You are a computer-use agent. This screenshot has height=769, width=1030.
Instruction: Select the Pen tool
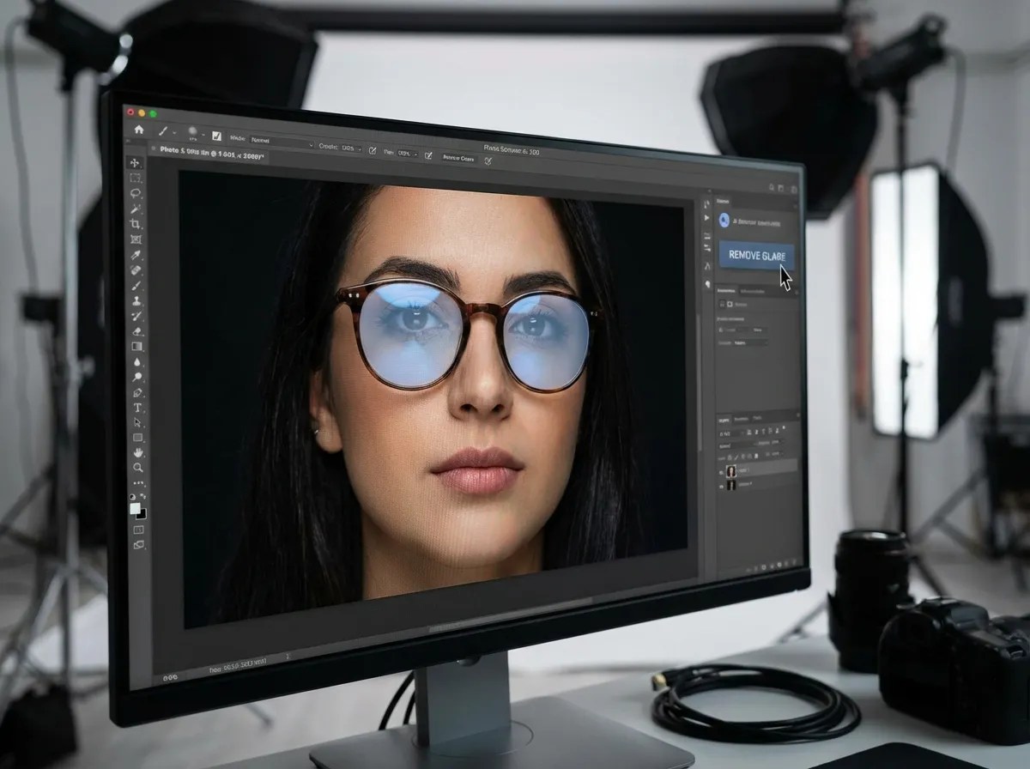137,393
